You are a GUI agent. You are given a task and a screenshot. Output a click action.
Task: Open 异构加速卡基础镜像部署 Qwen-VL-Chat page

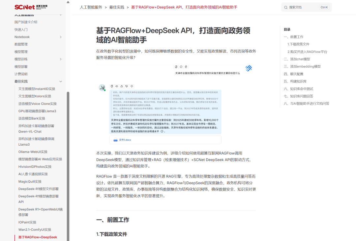pos(36,129)
